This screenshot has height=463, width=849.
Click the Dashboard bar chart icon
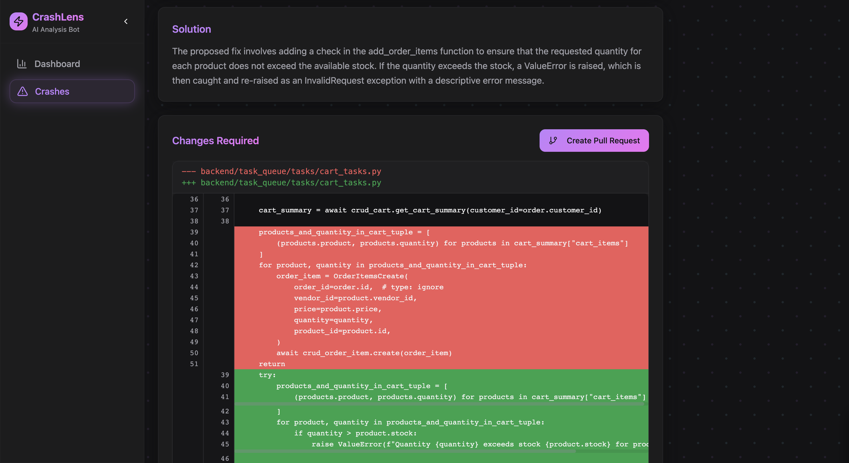pyautogui.click(x=22, y=64)
